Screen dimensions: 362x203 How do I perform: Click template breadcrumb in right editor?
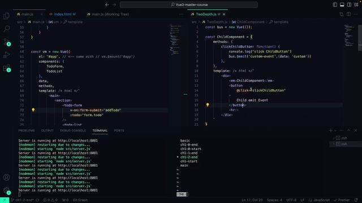click(x=279, y=22)
